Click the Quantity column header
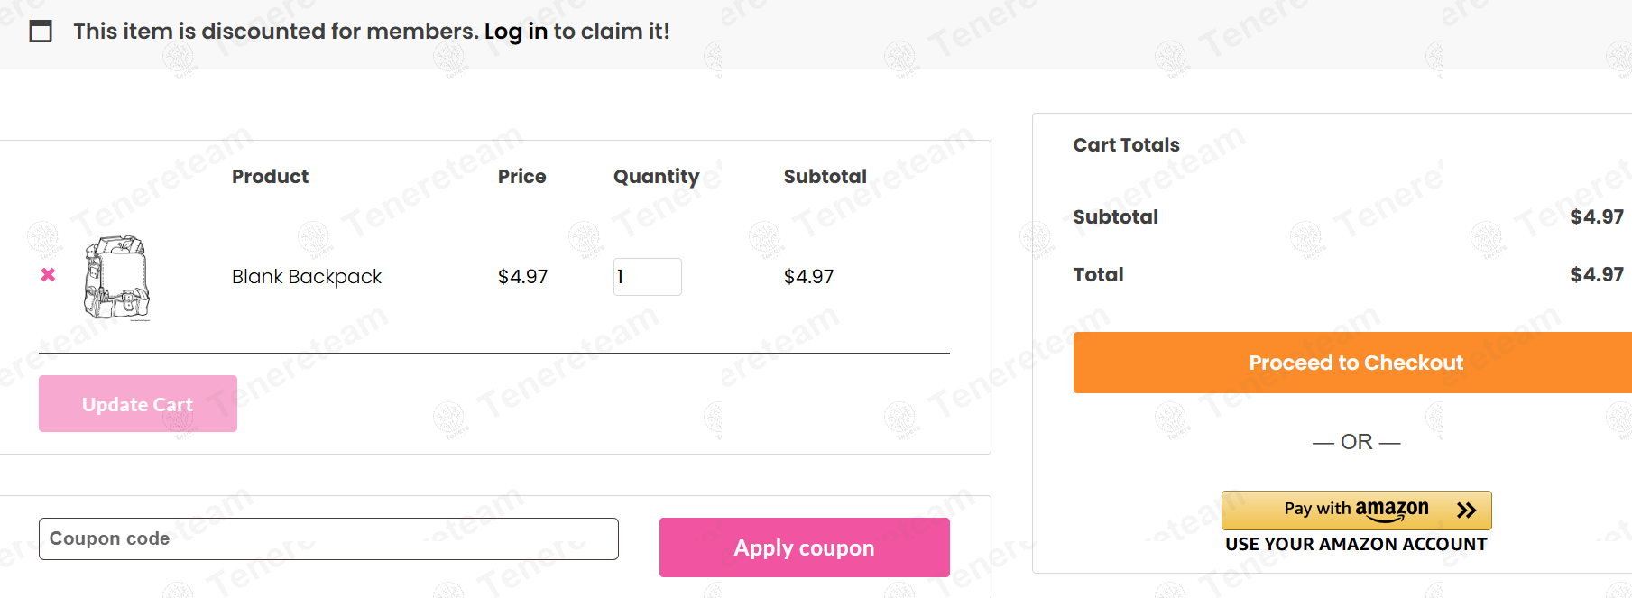The width and height of the screenshot is (1632, 598). coord(656,177)
